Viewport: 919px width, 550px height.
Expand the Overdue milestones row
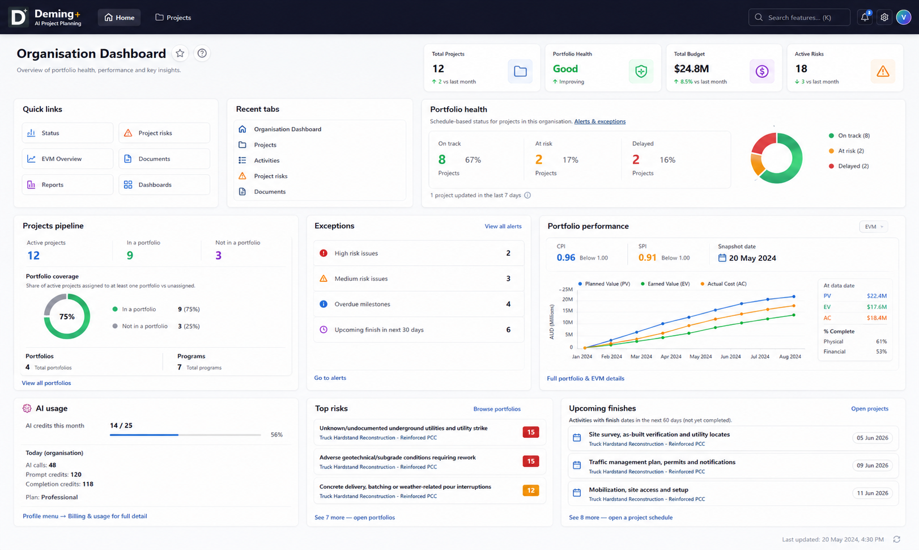click(x=419, y=304)
